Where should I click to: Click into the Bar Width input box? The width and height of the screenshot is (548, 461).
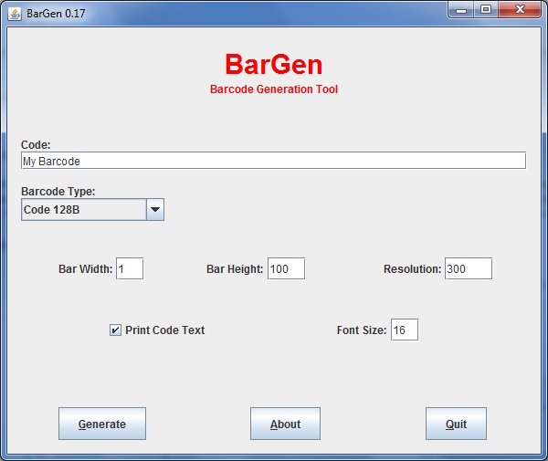[130, 268]
